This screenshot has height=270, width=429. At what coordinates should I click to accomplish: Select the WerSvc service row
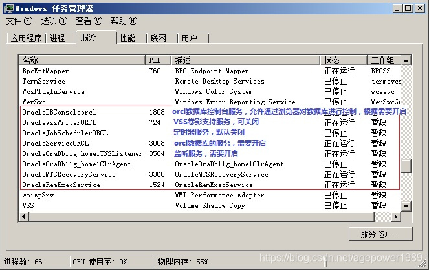tap(210, 102)
